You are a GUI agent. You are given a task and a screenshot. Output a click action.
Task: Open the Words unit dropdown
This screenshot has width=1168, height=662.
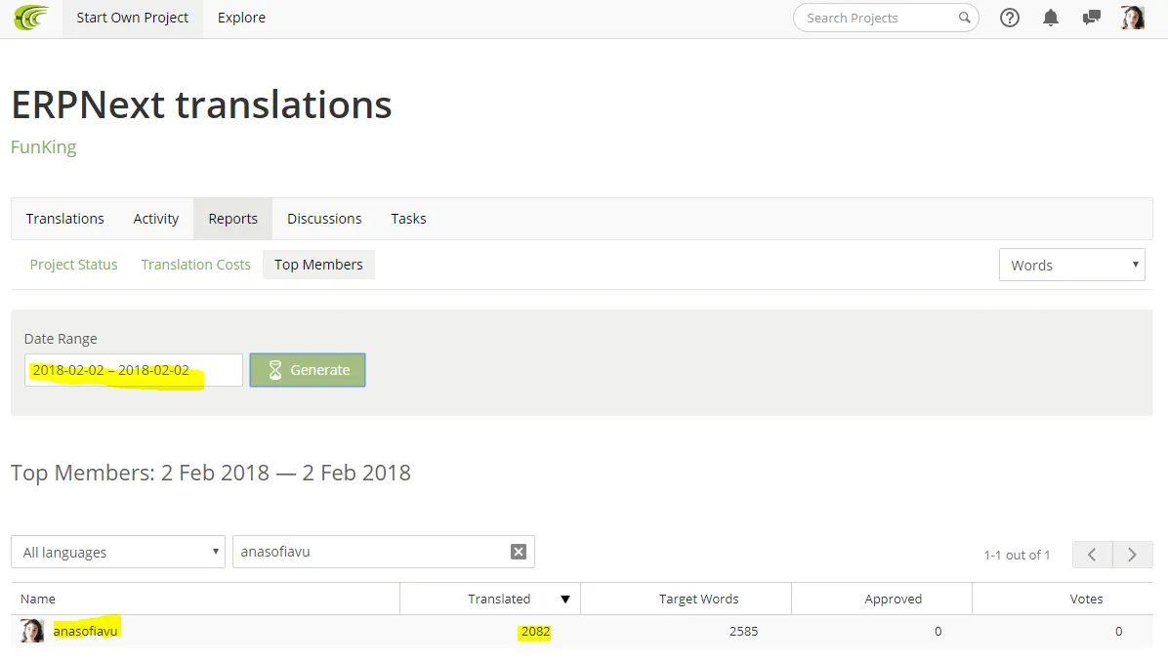(x=1072, y=266)
